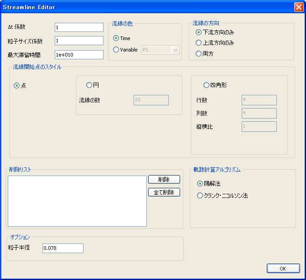Choose 下流方向のみ direction option
This screenshot has width=306, height=280.
click(x=198, y=32)
